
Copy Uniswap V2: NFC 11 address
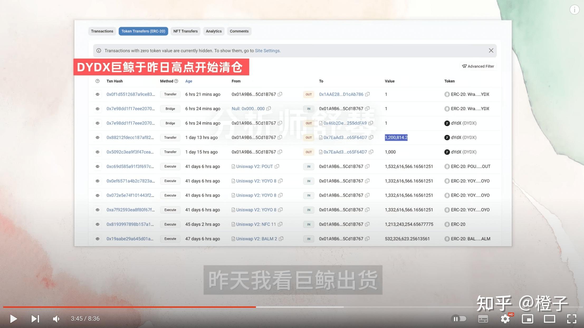coord(280,224)
